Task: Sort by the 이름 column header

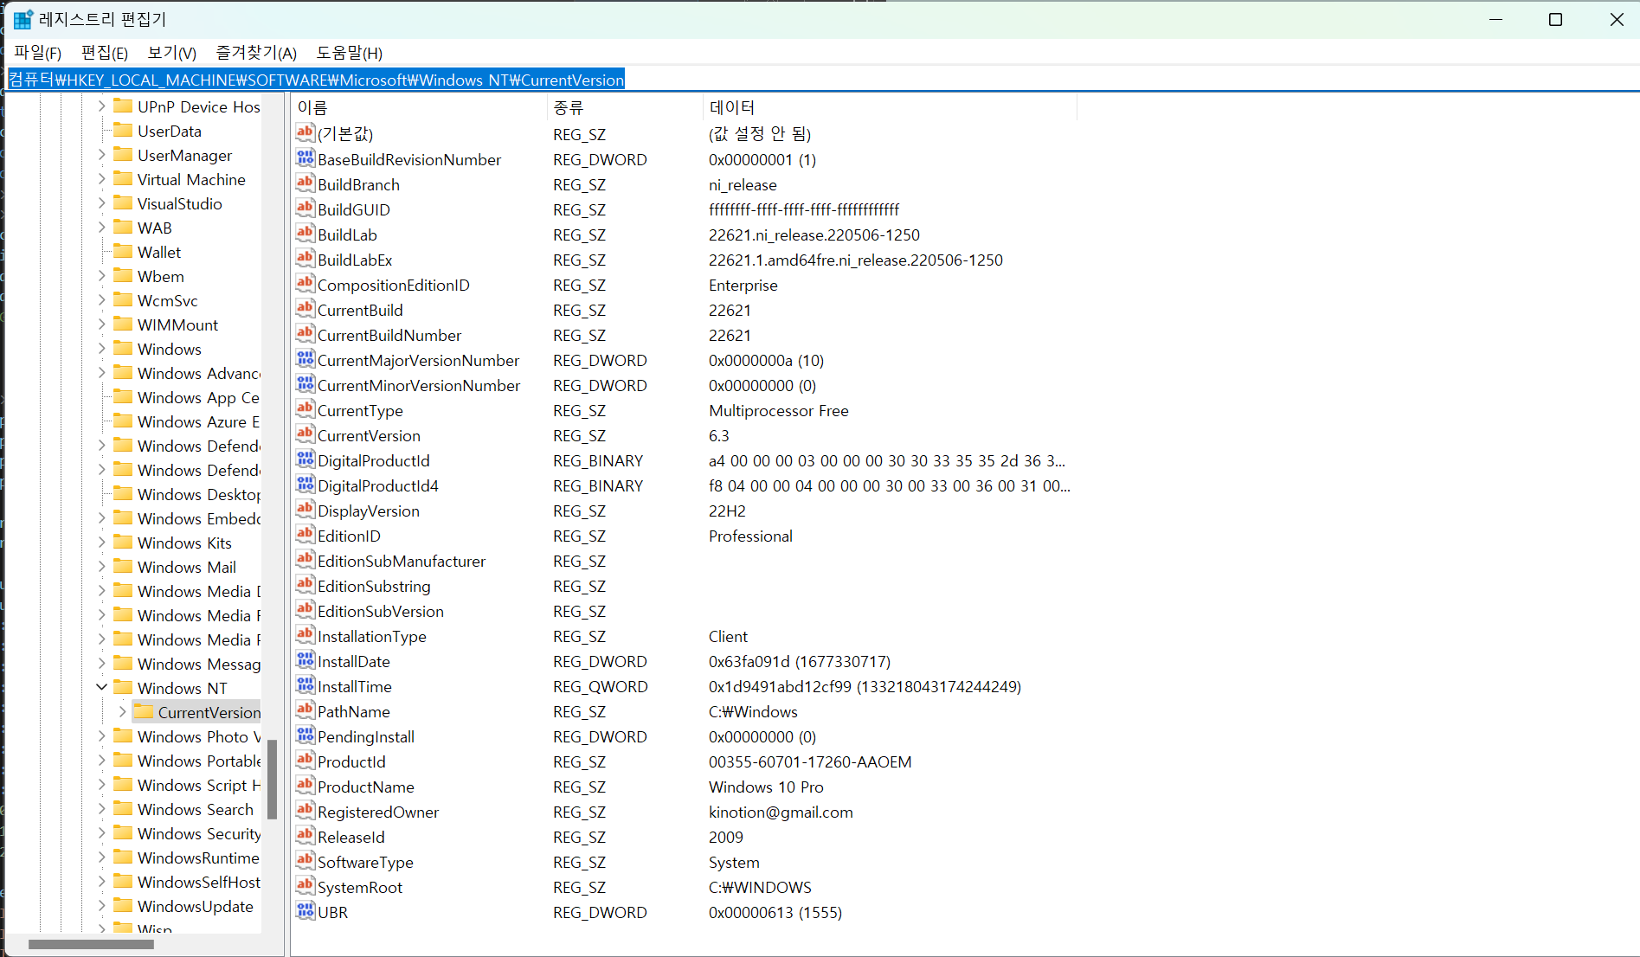Action: click(x=419, y=107)
